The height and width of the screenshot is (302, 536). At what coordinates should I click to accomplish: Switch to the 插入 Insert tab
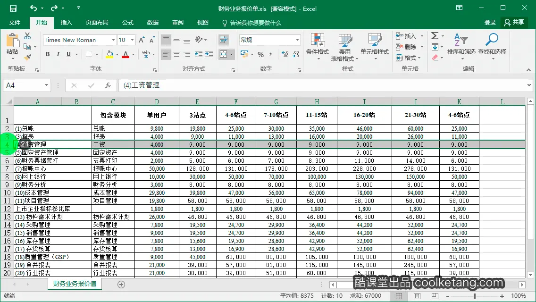tap(67, 23)
